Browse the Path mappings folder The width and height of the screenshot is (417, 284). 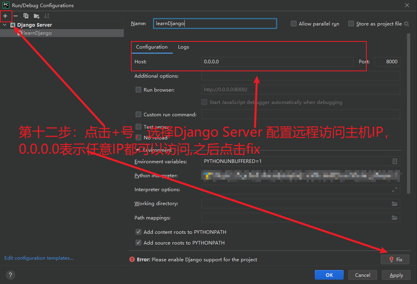pos(395,217)
